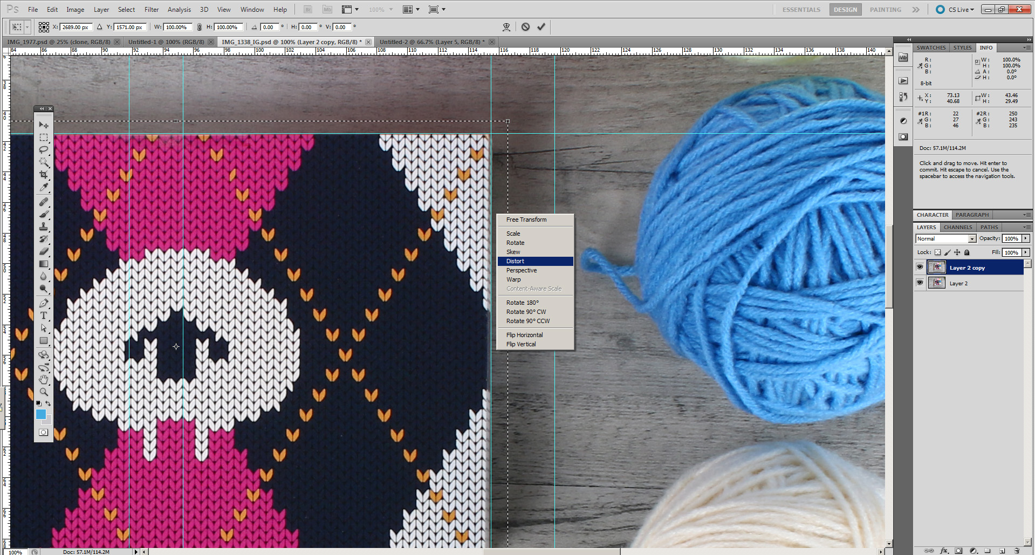Screen dimensions: 1035x555
Task: Select the Blur tool
Action: (x=44, y=276)
